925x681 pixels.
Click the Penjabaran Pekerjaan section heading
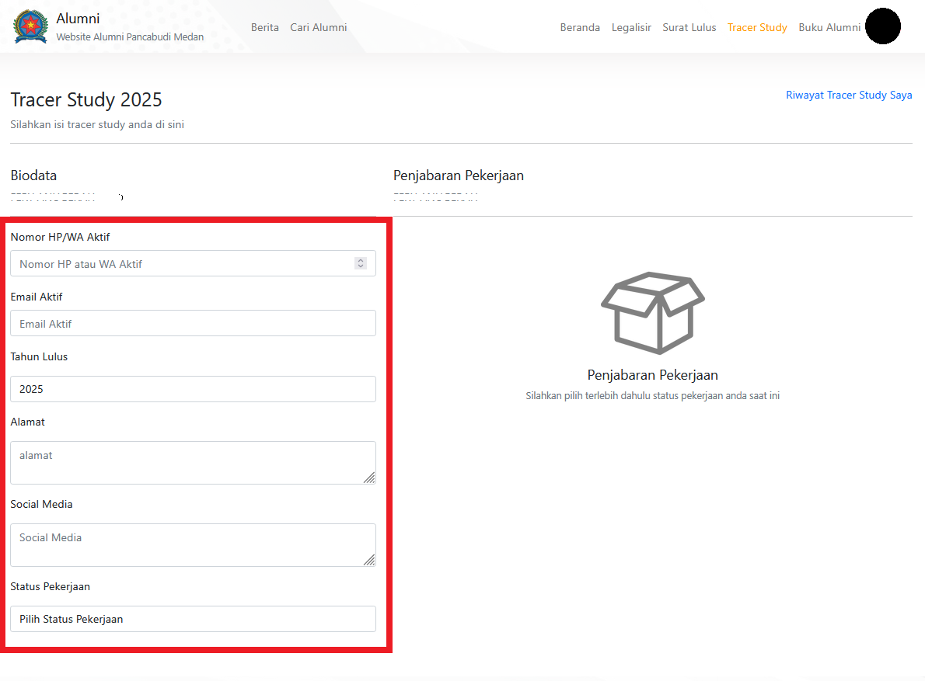click(x=459, y=175)
